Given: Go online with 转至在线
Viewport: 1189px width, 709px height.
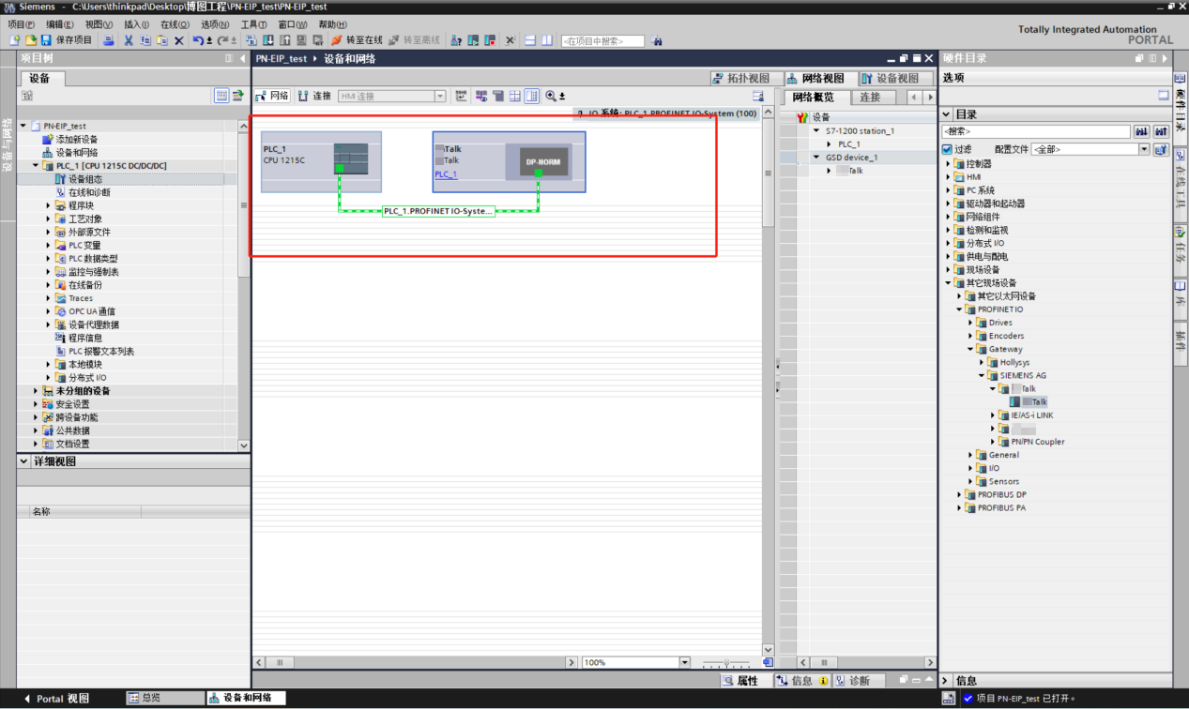Looking at the screenshot, I should coord(357,40).
